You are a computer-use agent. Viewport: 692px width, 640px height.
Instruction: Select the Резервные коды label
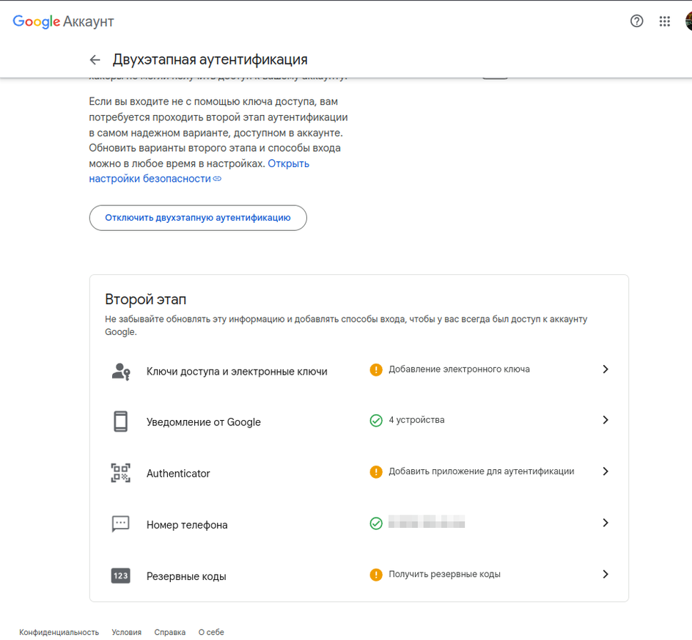click(186, 576)
